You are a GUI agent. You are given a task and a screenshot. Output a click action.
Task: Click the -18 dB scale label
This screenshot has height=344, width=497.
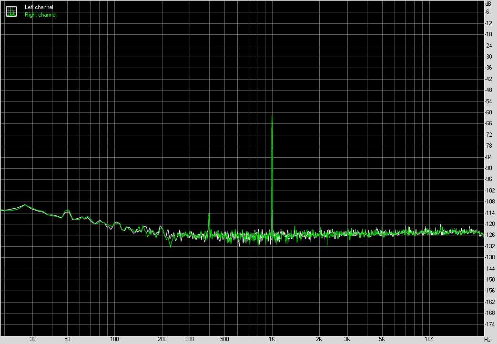[488, 34]
